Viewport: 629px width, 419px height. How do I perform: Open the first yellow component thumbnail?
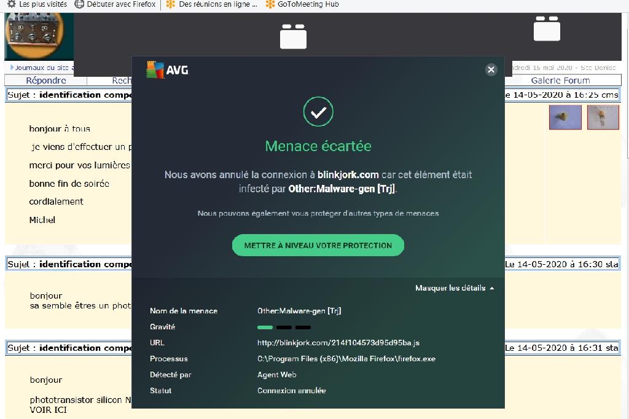[565, 117]
